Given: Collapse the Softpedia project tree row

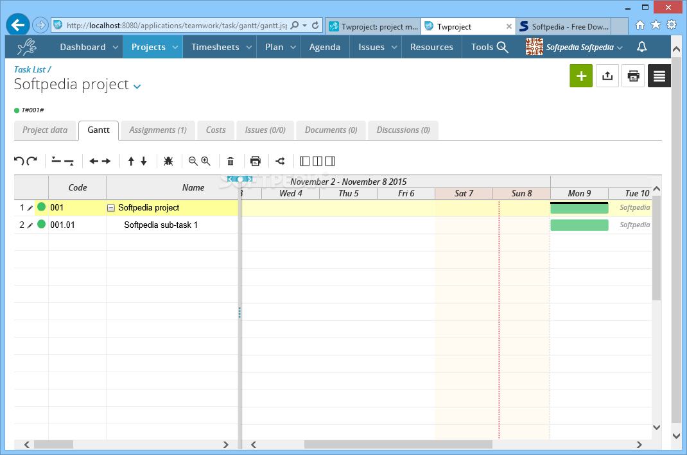Looking at the screenshot, I should [x=111, y=208].
